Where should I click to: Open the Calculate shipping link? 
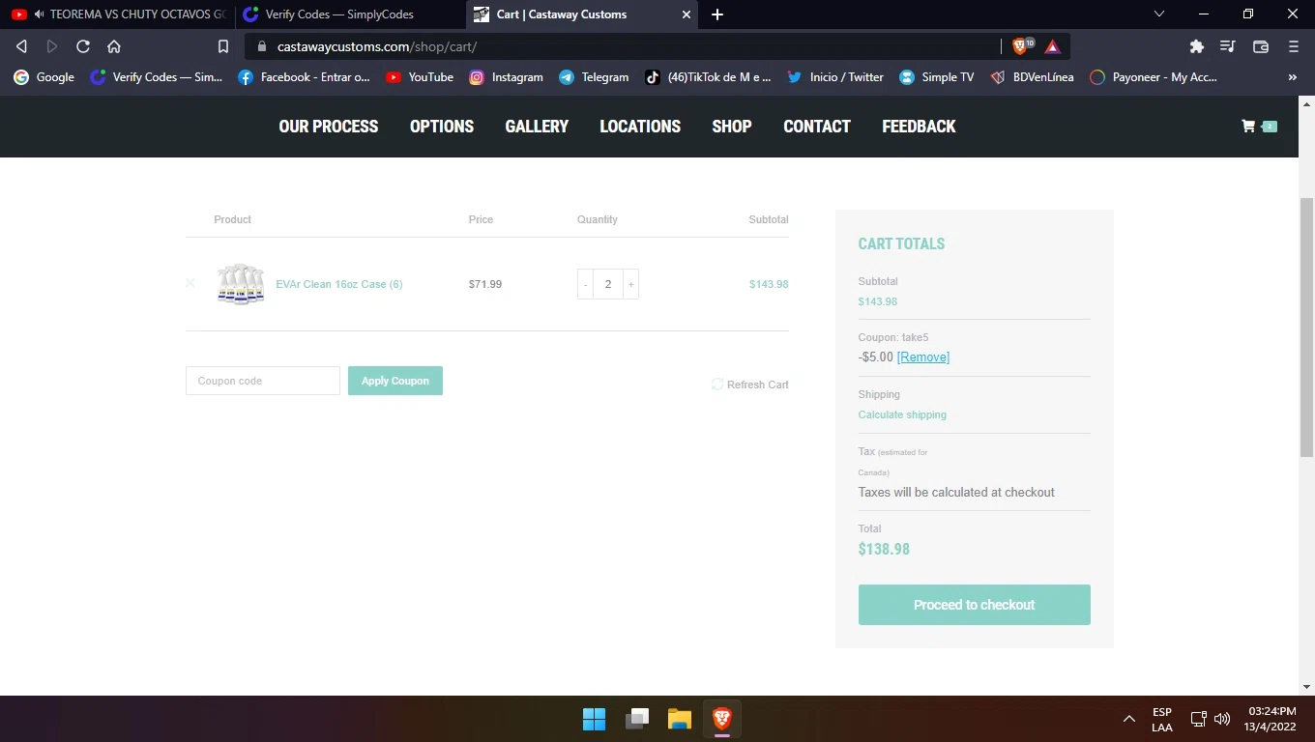tap(902, 414)
